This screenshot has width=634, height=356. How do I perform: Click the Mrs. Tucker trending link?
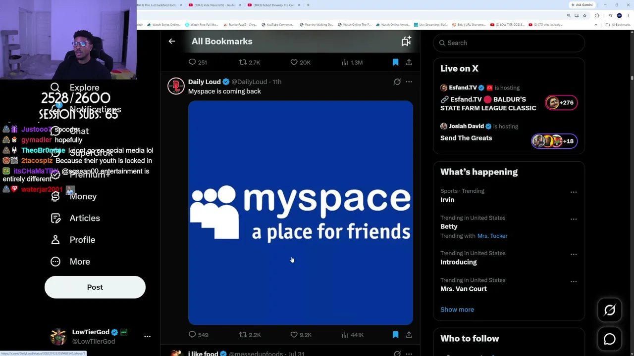[492, 236]
